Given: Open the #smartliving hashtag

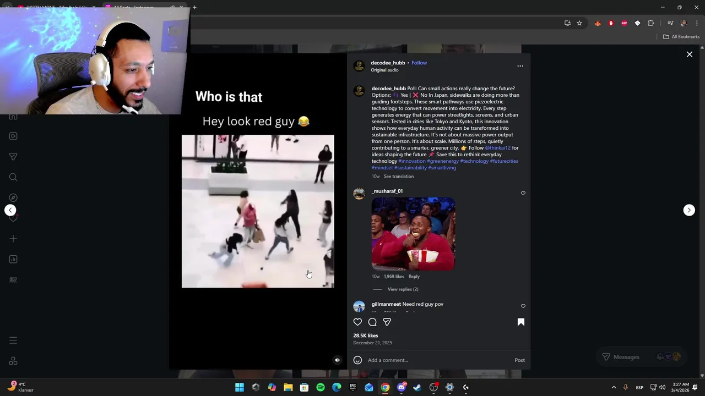Looking at the screenshot, I should [442, 168].
